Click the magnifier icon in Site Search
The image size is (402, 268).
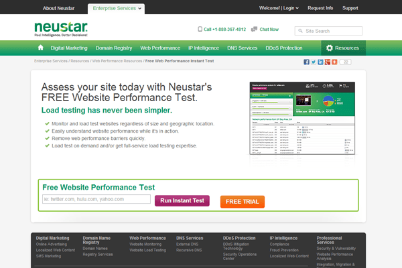click(300, 31)
